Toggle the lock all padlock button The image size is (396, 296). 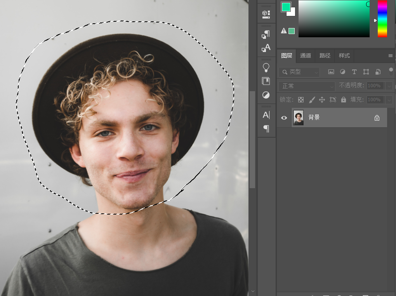(x=344, y=100)
